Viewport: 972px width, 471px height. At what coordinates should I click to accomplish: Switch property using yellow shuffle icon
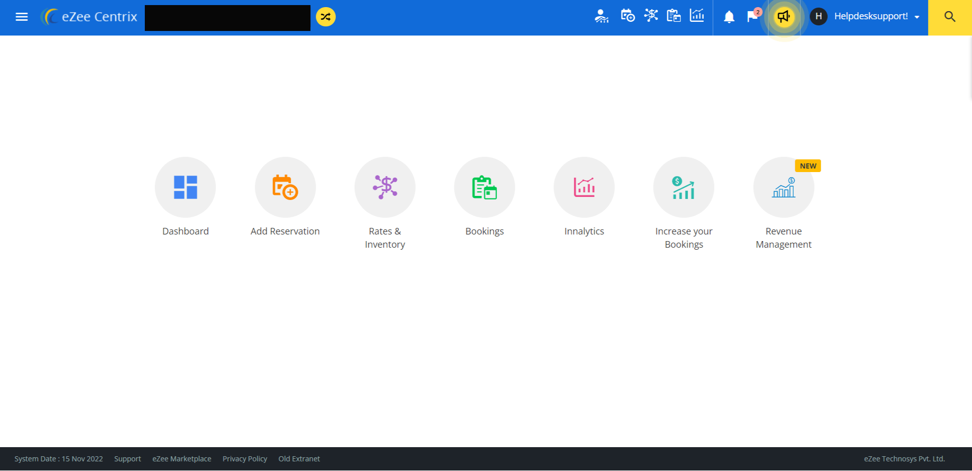pos(326,17)
